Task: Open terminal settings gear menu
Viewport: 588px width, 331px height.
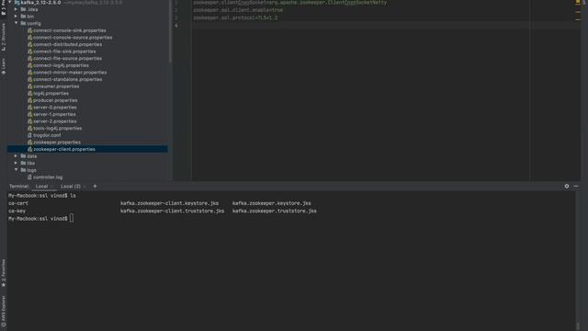Action: (567, 186)
